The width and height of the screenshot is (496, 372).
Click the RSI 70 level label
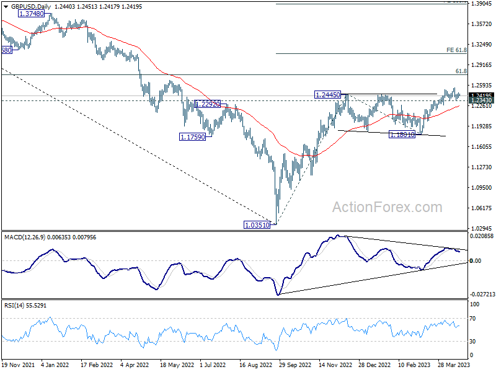point(472,319)
